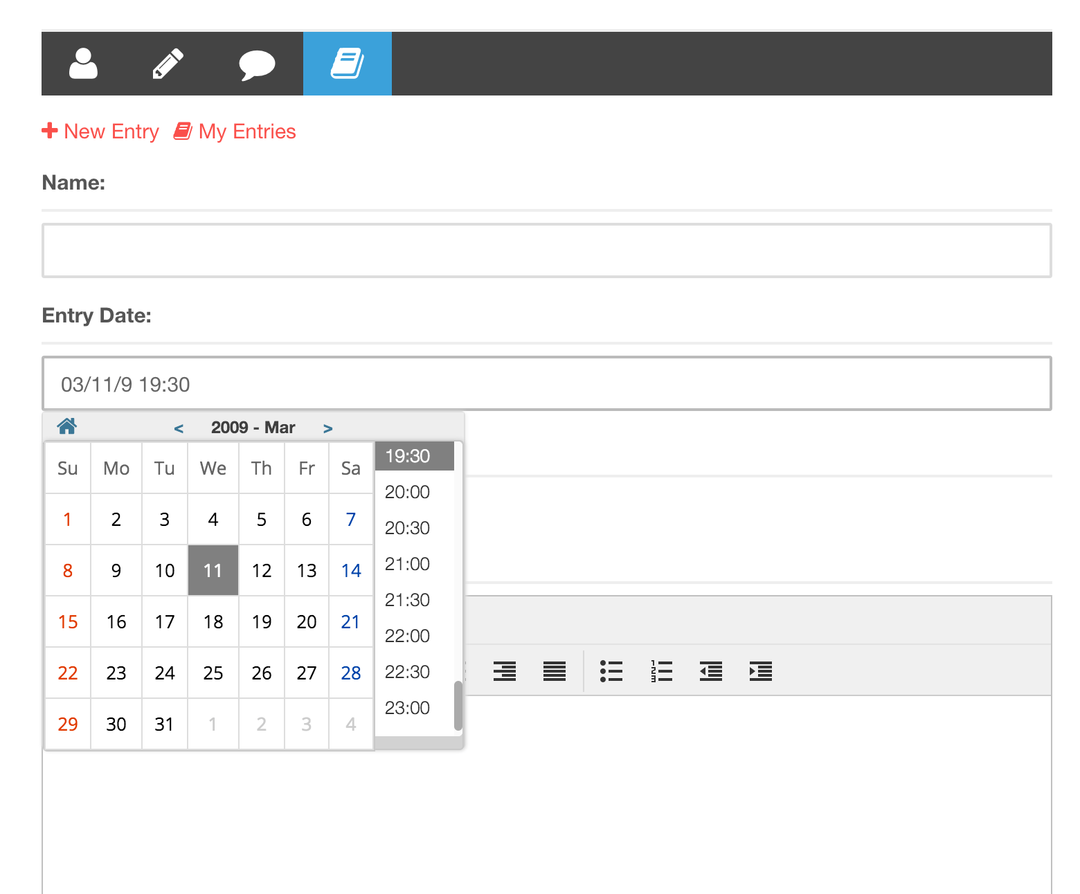
Task: Go to previous month arrow
Action: (179, 428)
